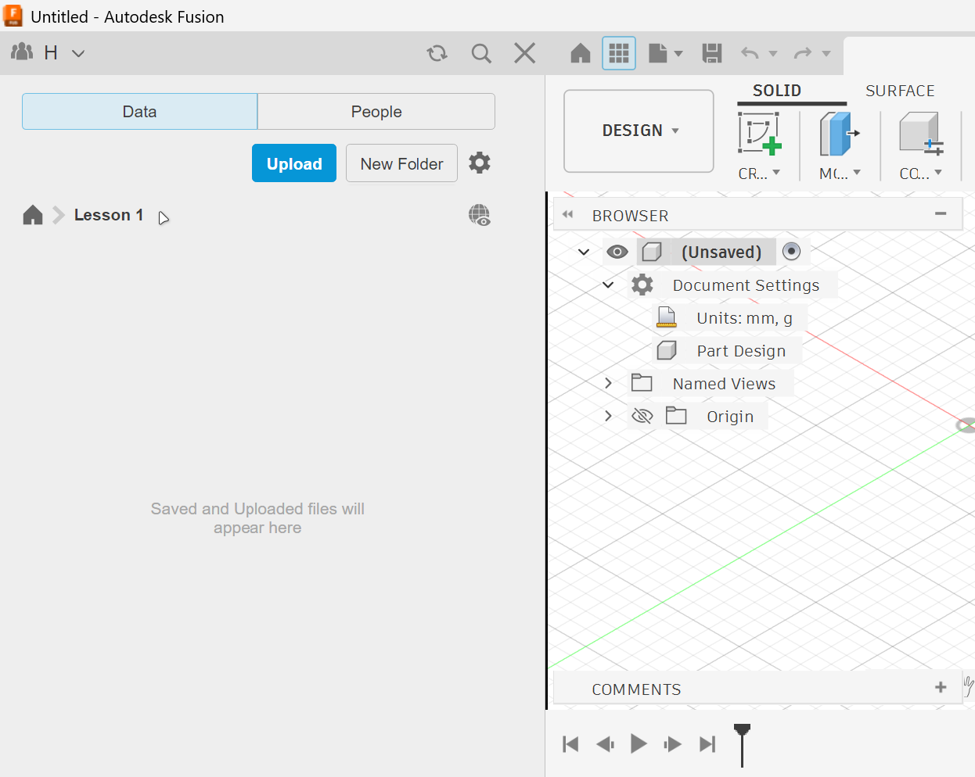Click the Part Design icon
Image resolution: width=975 pixels, height=777 pixels.
(667, 350)
